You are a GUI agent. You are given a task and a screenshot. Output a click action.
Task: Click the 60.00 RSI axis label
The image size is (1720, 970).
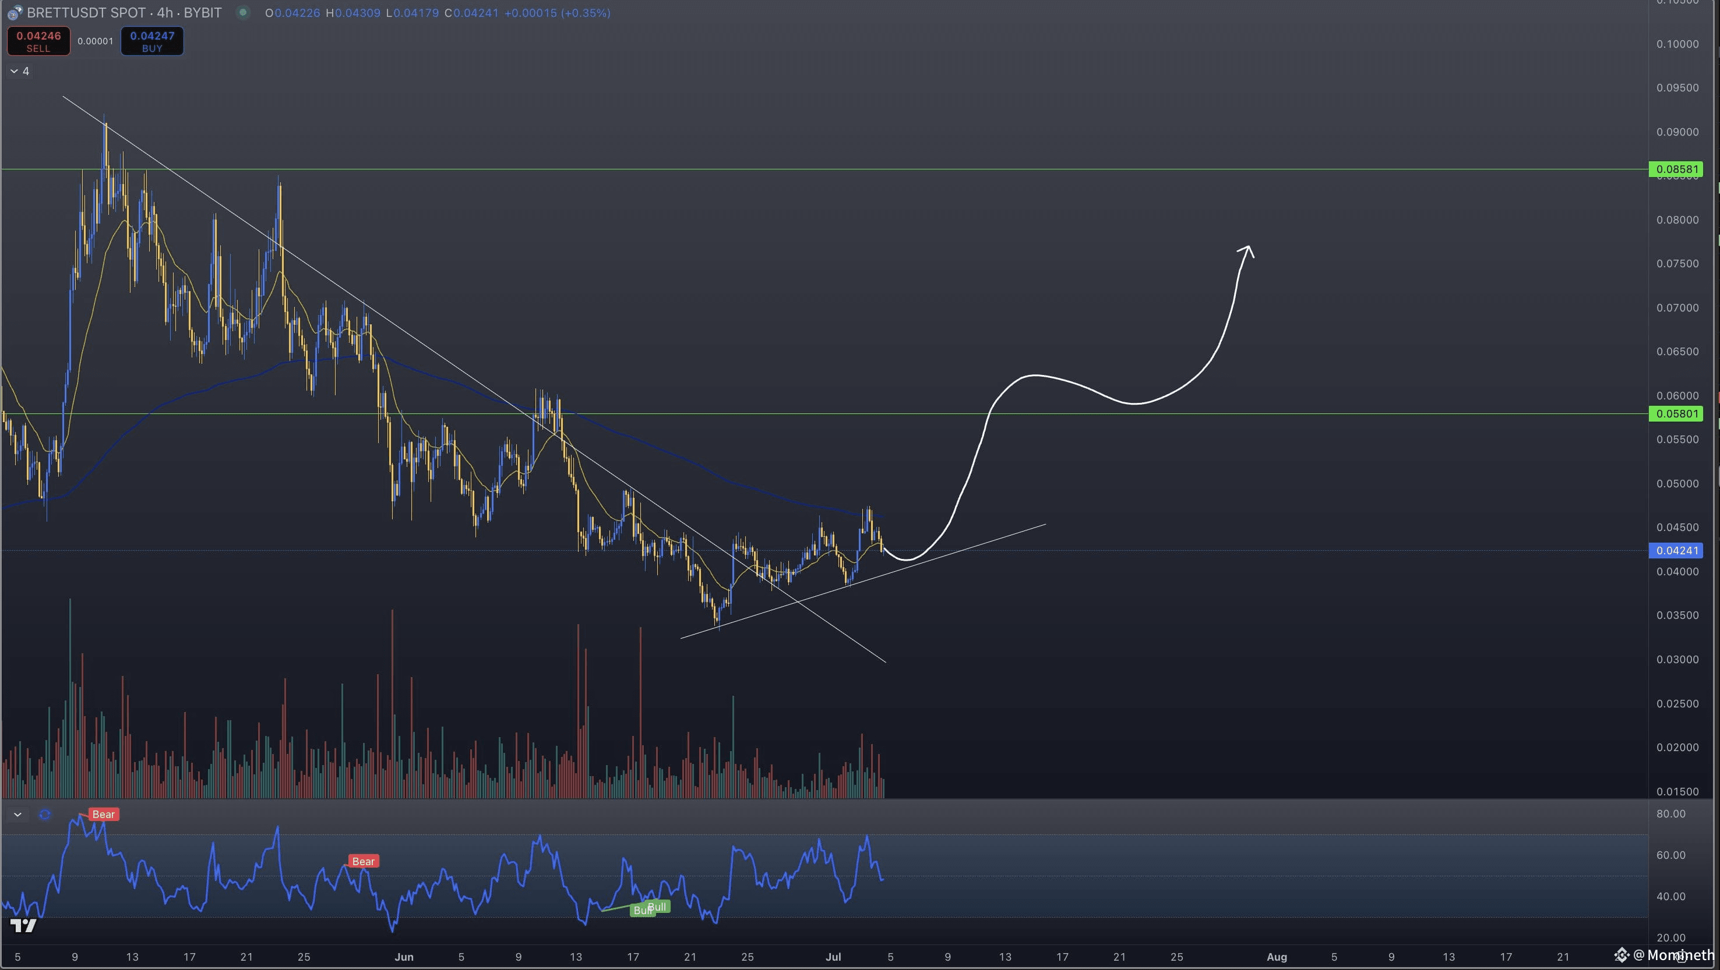(1670, 855)
